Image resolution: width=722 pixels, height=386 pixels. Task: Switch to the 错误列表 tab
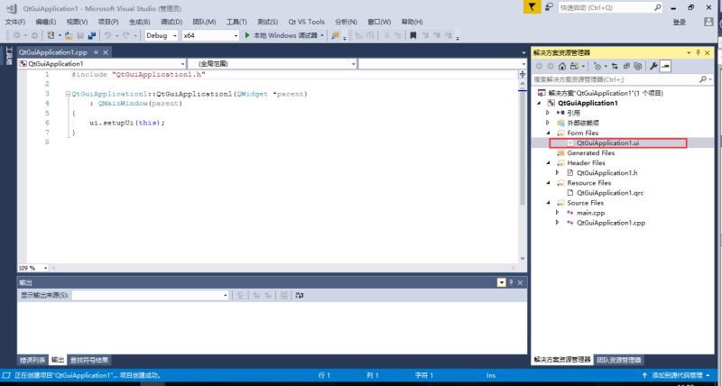(x=32, y=359)
